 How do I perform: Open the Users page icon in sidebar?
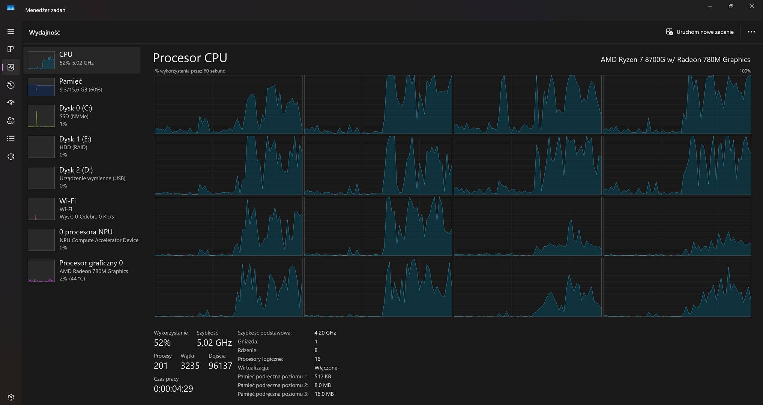pos(11,121)
